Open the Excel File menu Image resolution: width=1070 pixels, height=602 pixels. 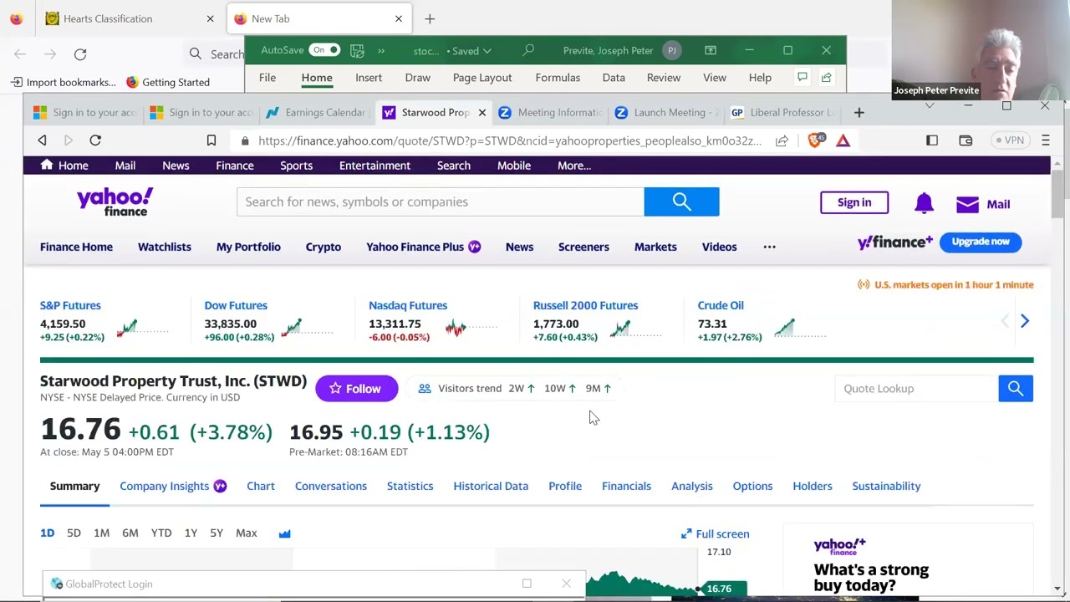click(x=267, y=78)
